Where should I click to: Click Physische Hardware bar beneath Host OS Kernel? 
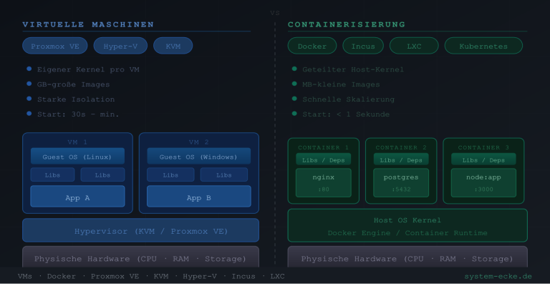[x=407, y=257]
